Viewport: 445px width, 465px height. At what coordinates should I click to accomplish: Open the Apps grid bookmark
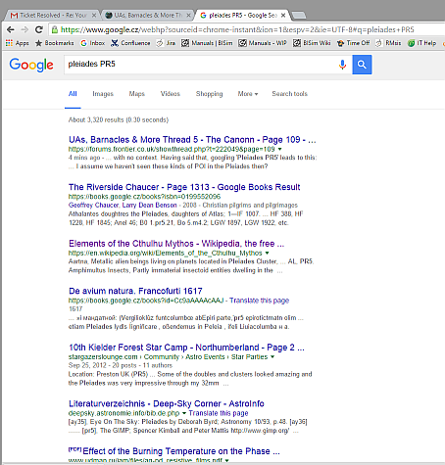pyautogui.click(x=18, y=43)
